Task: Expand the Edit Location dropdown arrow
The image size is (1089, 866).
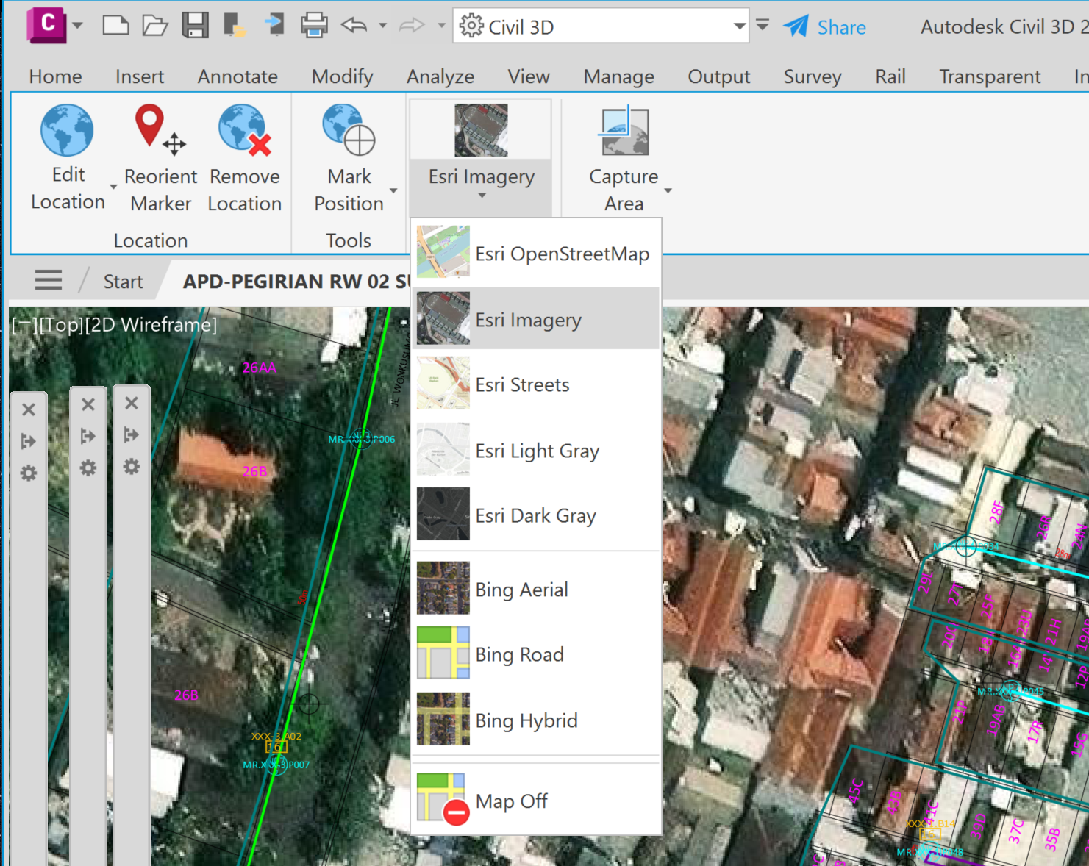Action: 113,187
